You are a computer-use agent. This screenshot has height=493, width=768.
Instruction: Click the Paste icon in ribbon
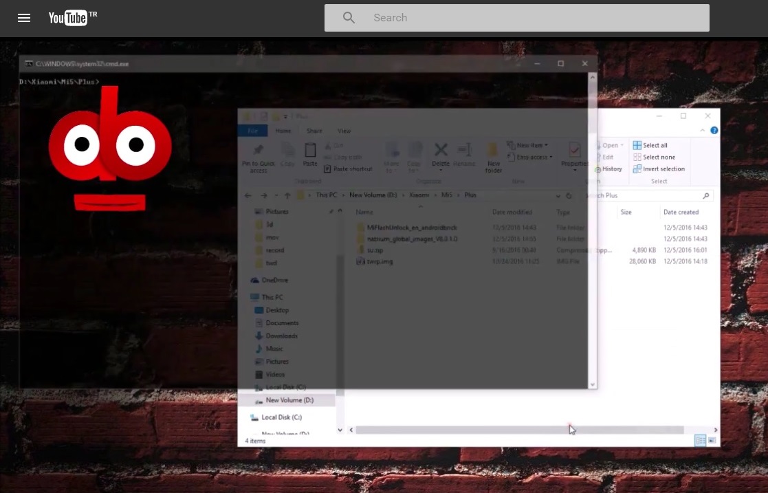[310, 154]
